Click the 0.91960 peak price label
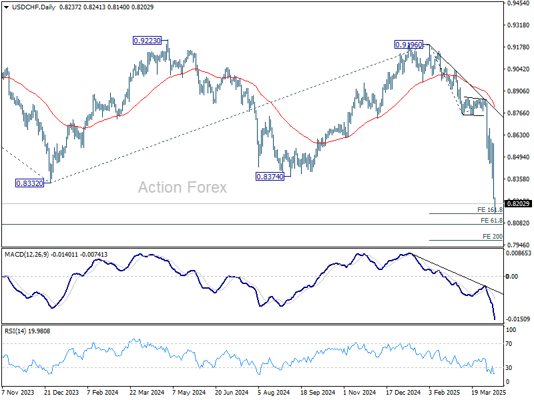This screenshot has height=400, width=534. coord(409,45)
